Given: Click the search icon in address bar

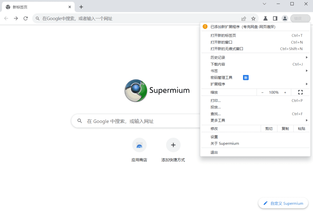Looking at the screenshot, I should (38, 19).
